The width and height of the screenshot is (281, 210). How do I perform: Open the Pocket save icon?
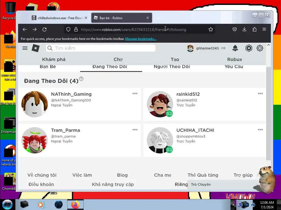234,29
